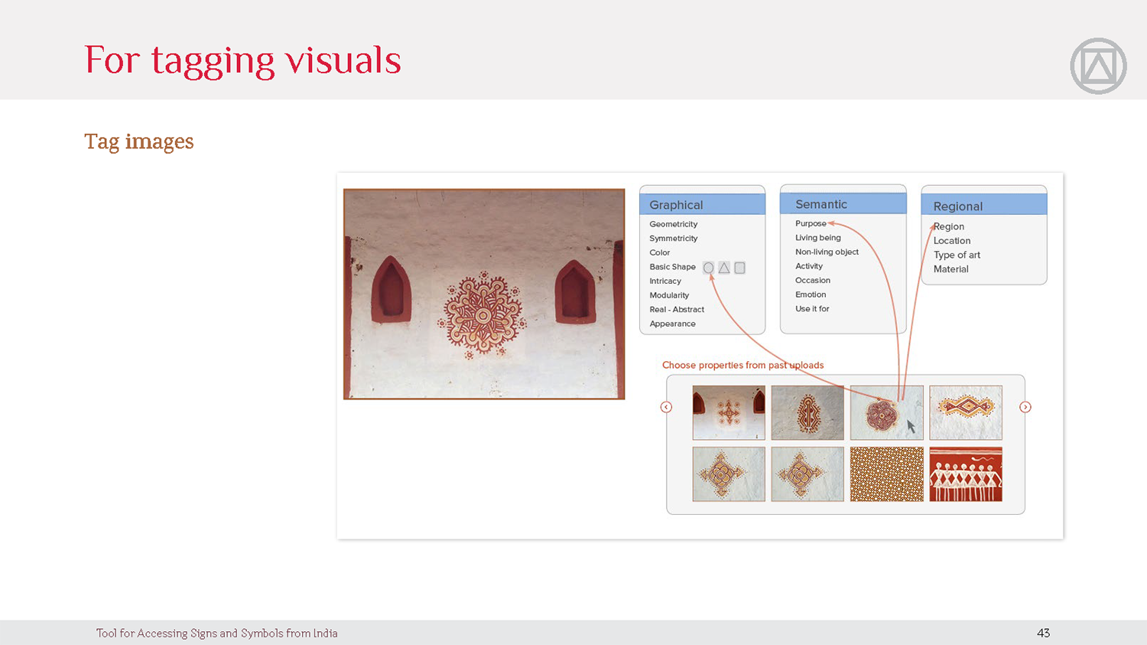Screen dimensions: 1147x645
Task: Select the Purpose property in Semantic
Action: pos(810,223)
